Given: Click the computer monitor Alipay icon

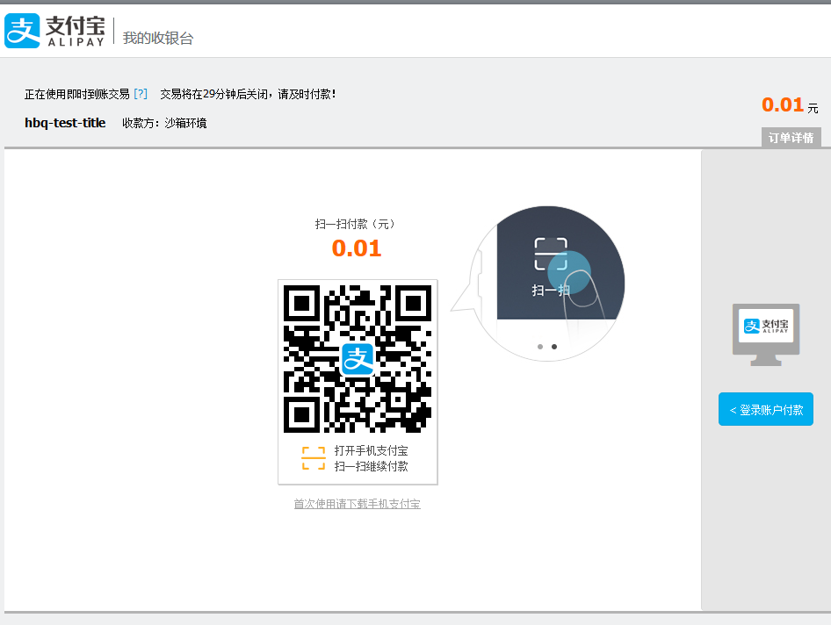Looking at the screenshot, I should [x=766, y=334].
